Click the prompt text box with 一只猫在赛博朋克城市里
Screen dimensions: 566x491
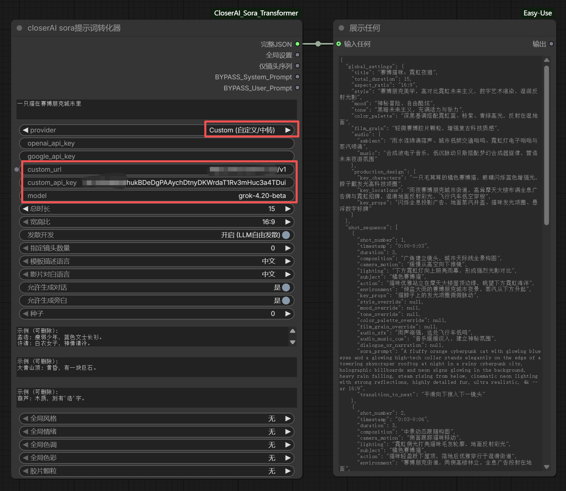[157, 109]
